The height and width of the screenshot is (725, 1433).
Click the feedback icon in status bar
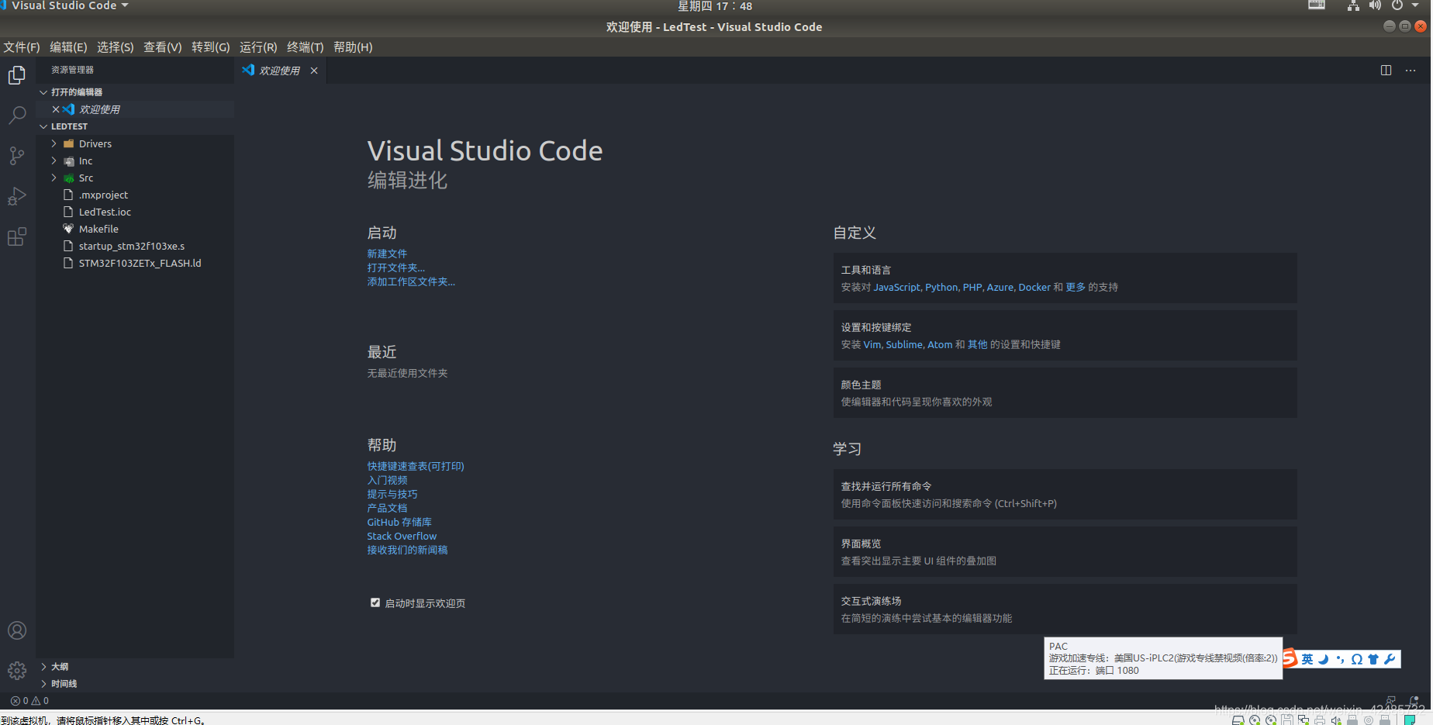tap(1391, 701)
